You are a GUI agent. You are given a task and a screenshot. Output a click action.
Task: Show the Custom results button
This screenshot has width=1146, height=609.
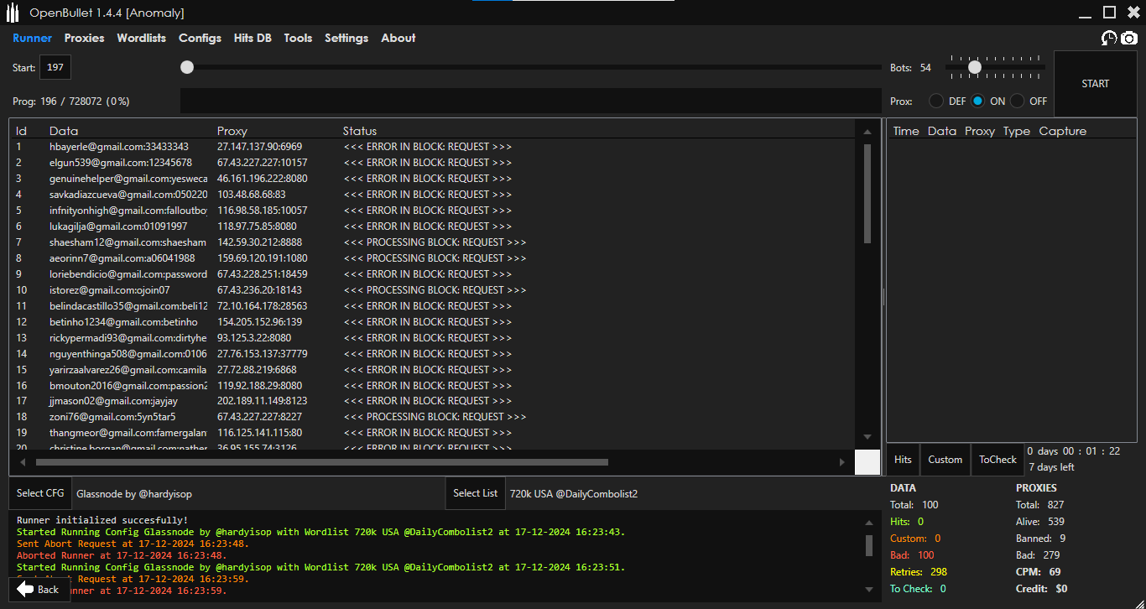pyautogui.click(x=945, y=460)
